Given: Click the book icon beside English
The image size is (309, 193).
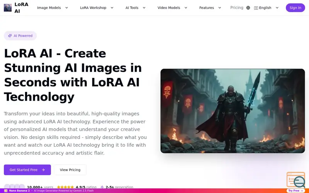Looking at the screenshot, I should [x=256, y=8].
